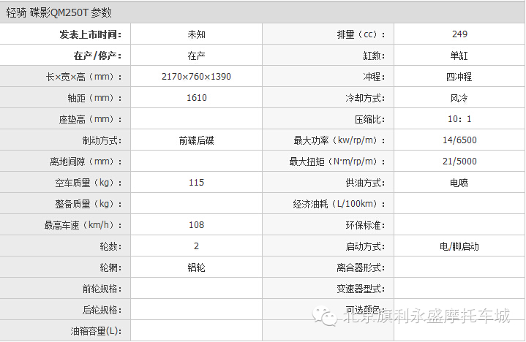
Task: Select the 前轮规格 label
Action: 102,289
